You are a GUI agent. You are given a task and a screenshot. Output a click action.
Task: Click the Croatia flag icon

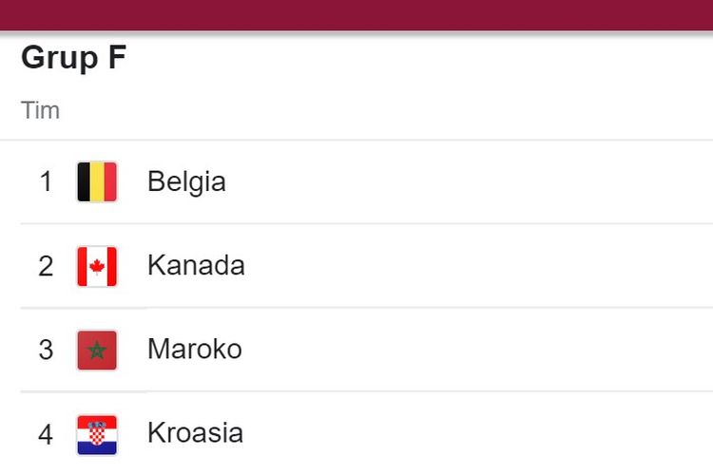click(97, 434)
